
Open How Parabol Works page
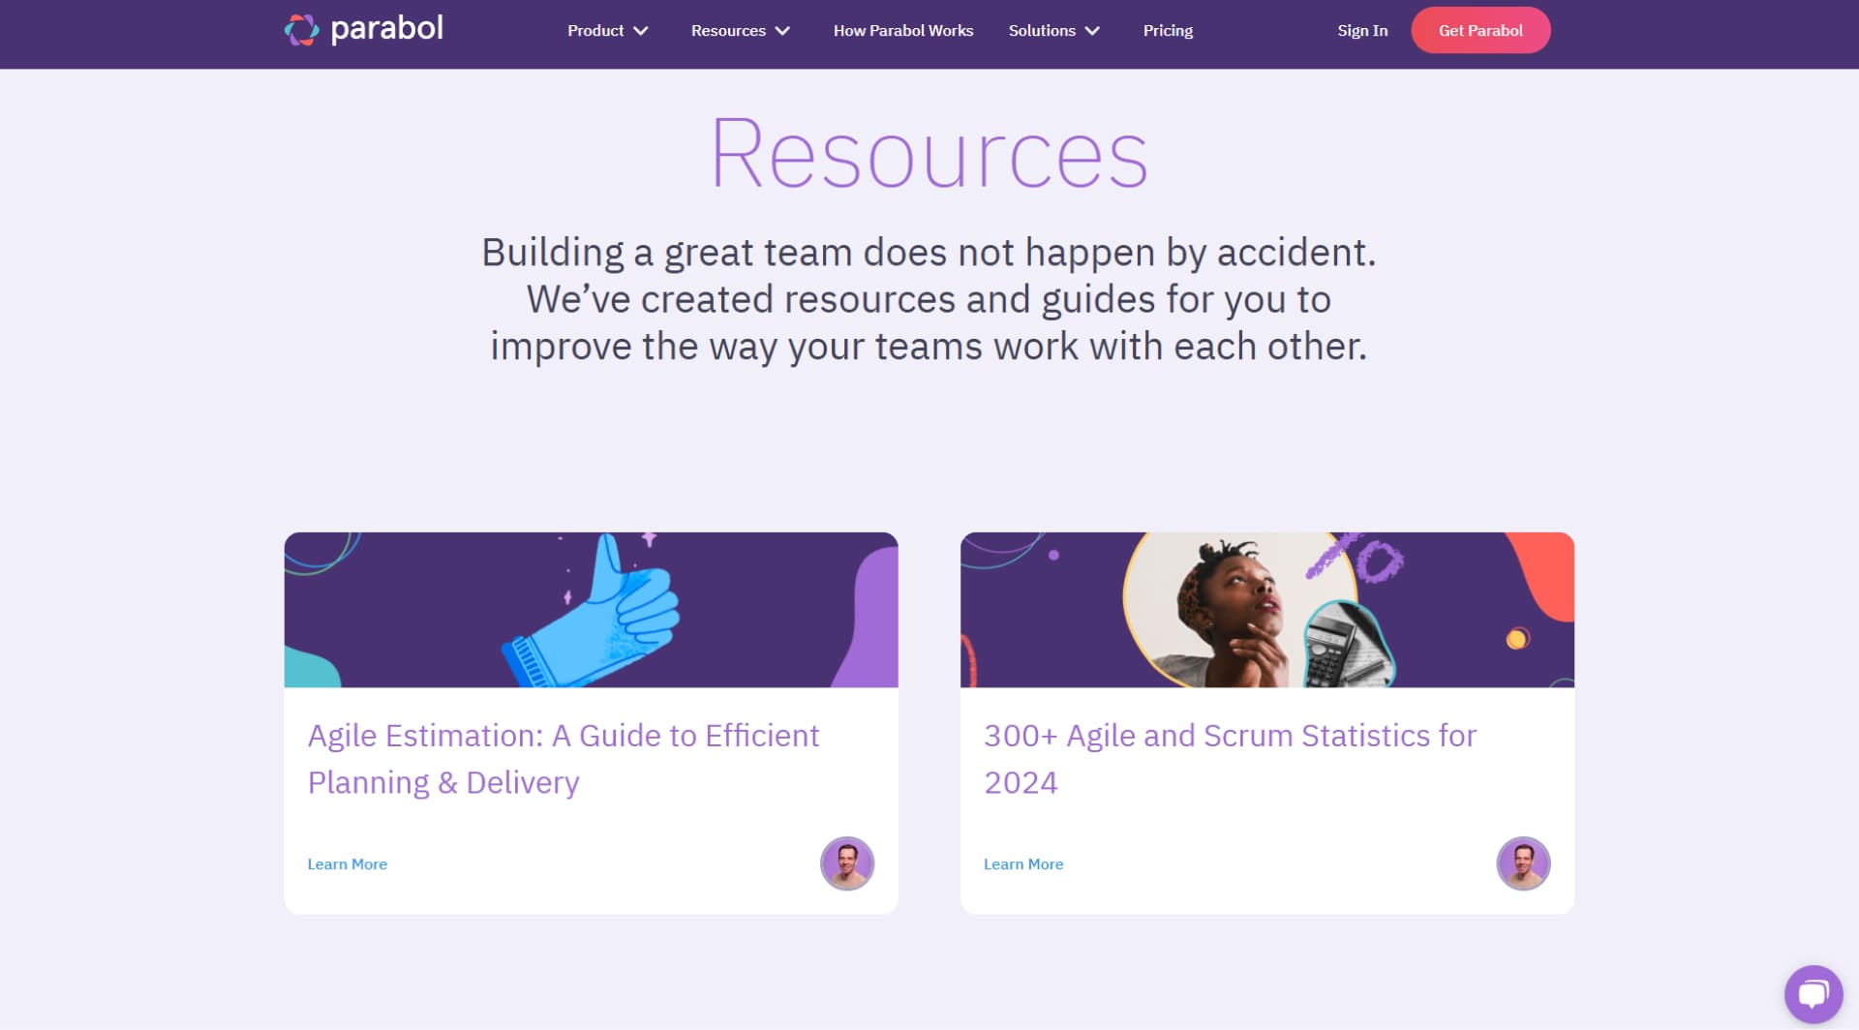903,31
